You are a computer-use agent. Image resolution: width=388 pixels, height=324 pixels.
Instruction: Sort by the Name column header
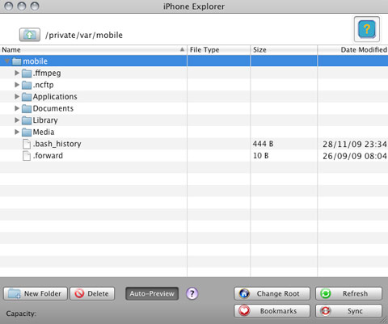(x=93, y=50)
